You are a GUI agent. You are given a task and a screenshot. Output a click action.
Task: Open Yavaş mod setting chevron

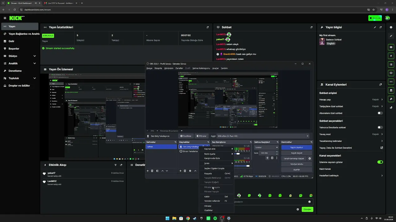tap(382, 134)
